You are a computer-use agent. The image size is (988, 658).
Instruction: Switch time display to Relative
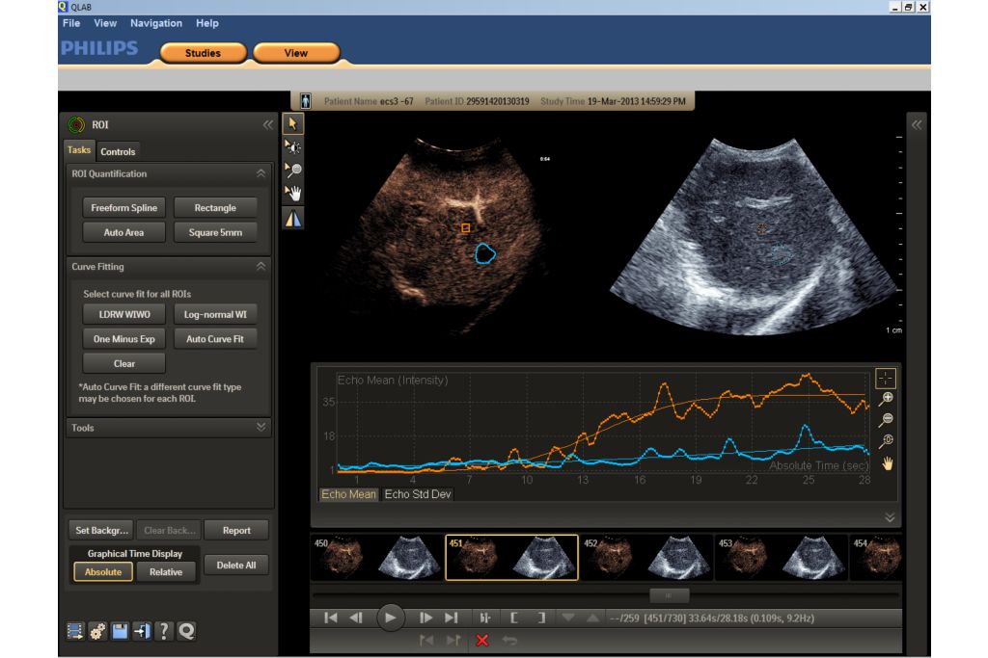click(x=166, y=572)
